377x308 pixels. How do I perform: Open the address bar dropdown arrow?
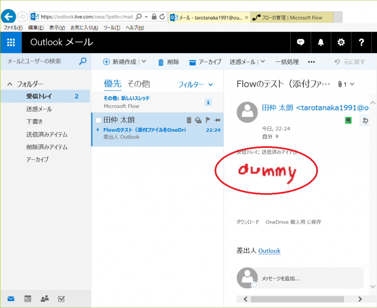click(x=146, y=17)
